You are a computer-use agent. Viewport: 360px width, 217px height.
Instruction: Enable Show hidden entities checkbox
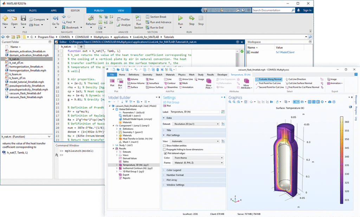[x=164, y=145]
